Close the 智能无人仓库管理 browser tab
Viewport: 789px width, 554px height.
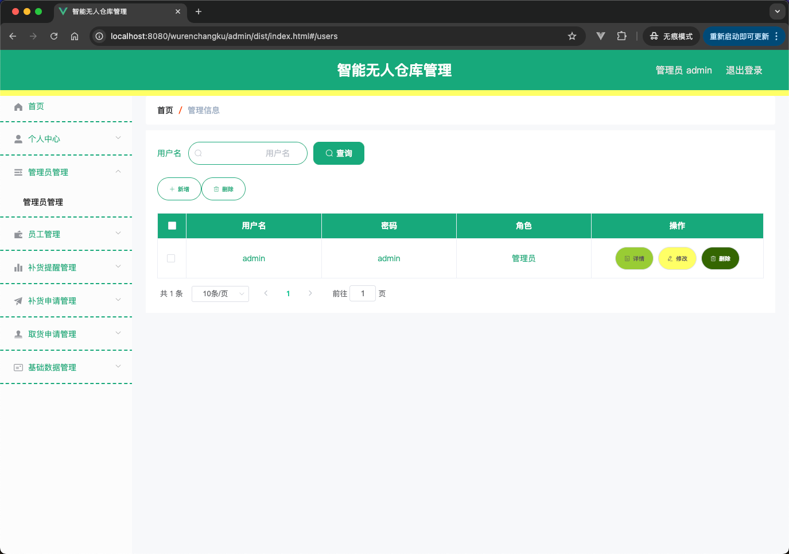click(178, 11)
